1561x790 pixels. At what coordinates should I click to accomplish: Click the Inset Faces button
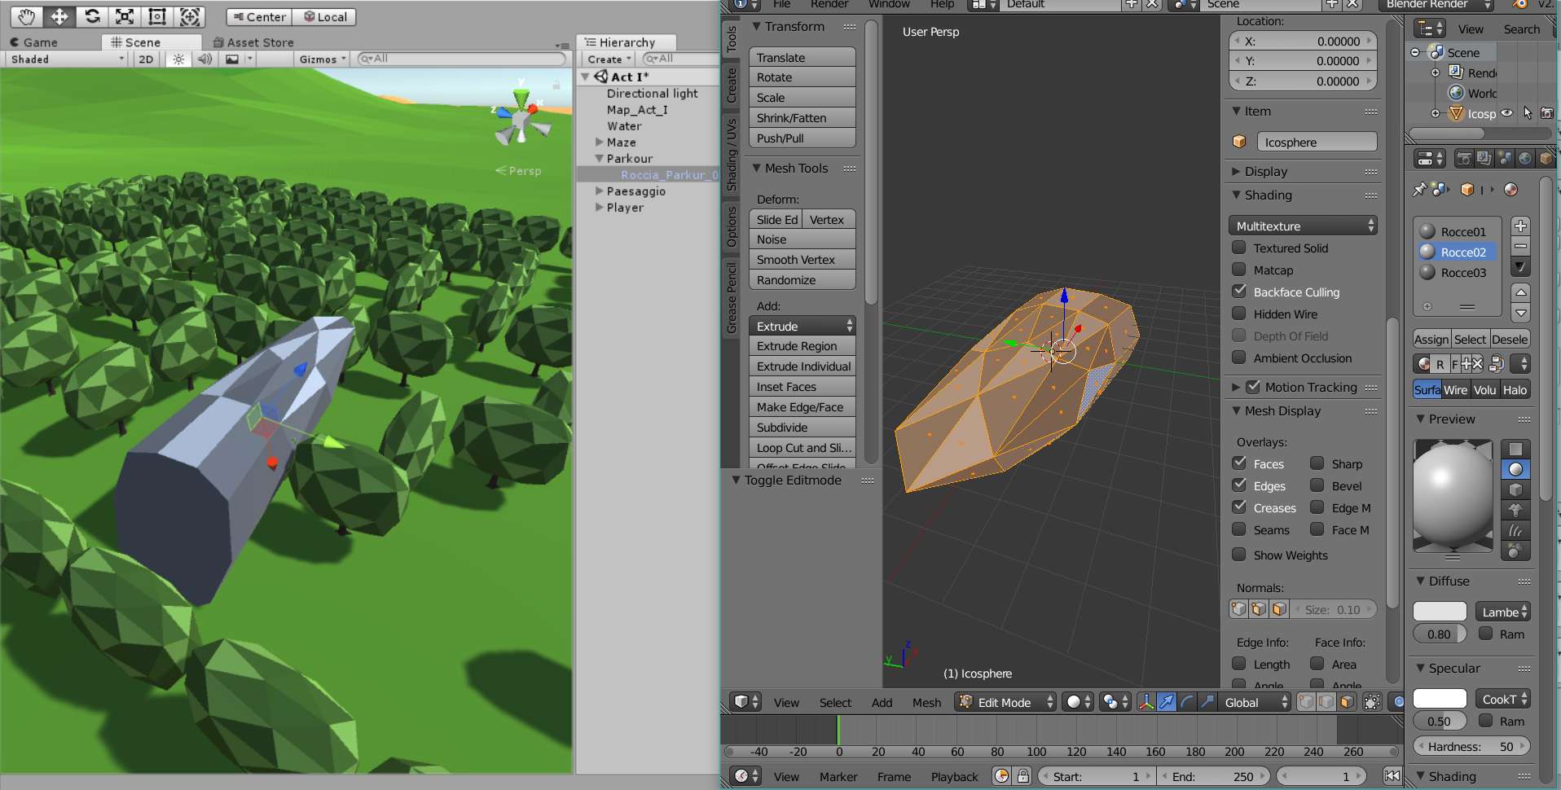802,386
